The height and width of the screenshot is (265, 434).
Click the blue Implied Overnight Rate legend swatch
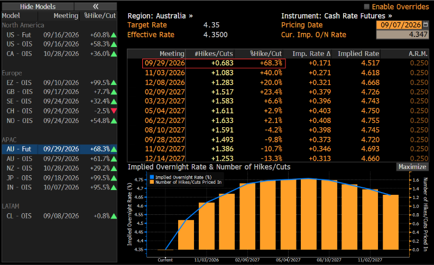coord(152,177)
